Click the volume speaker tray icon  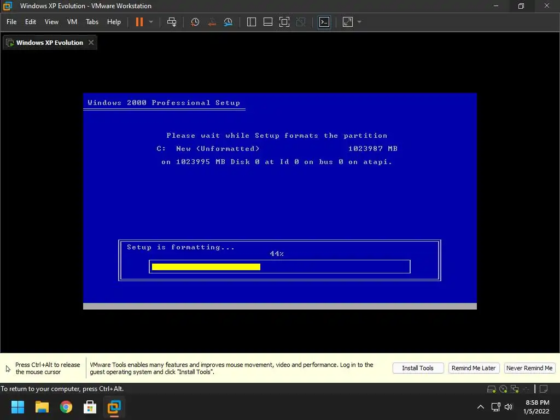(x=509, y=407)
